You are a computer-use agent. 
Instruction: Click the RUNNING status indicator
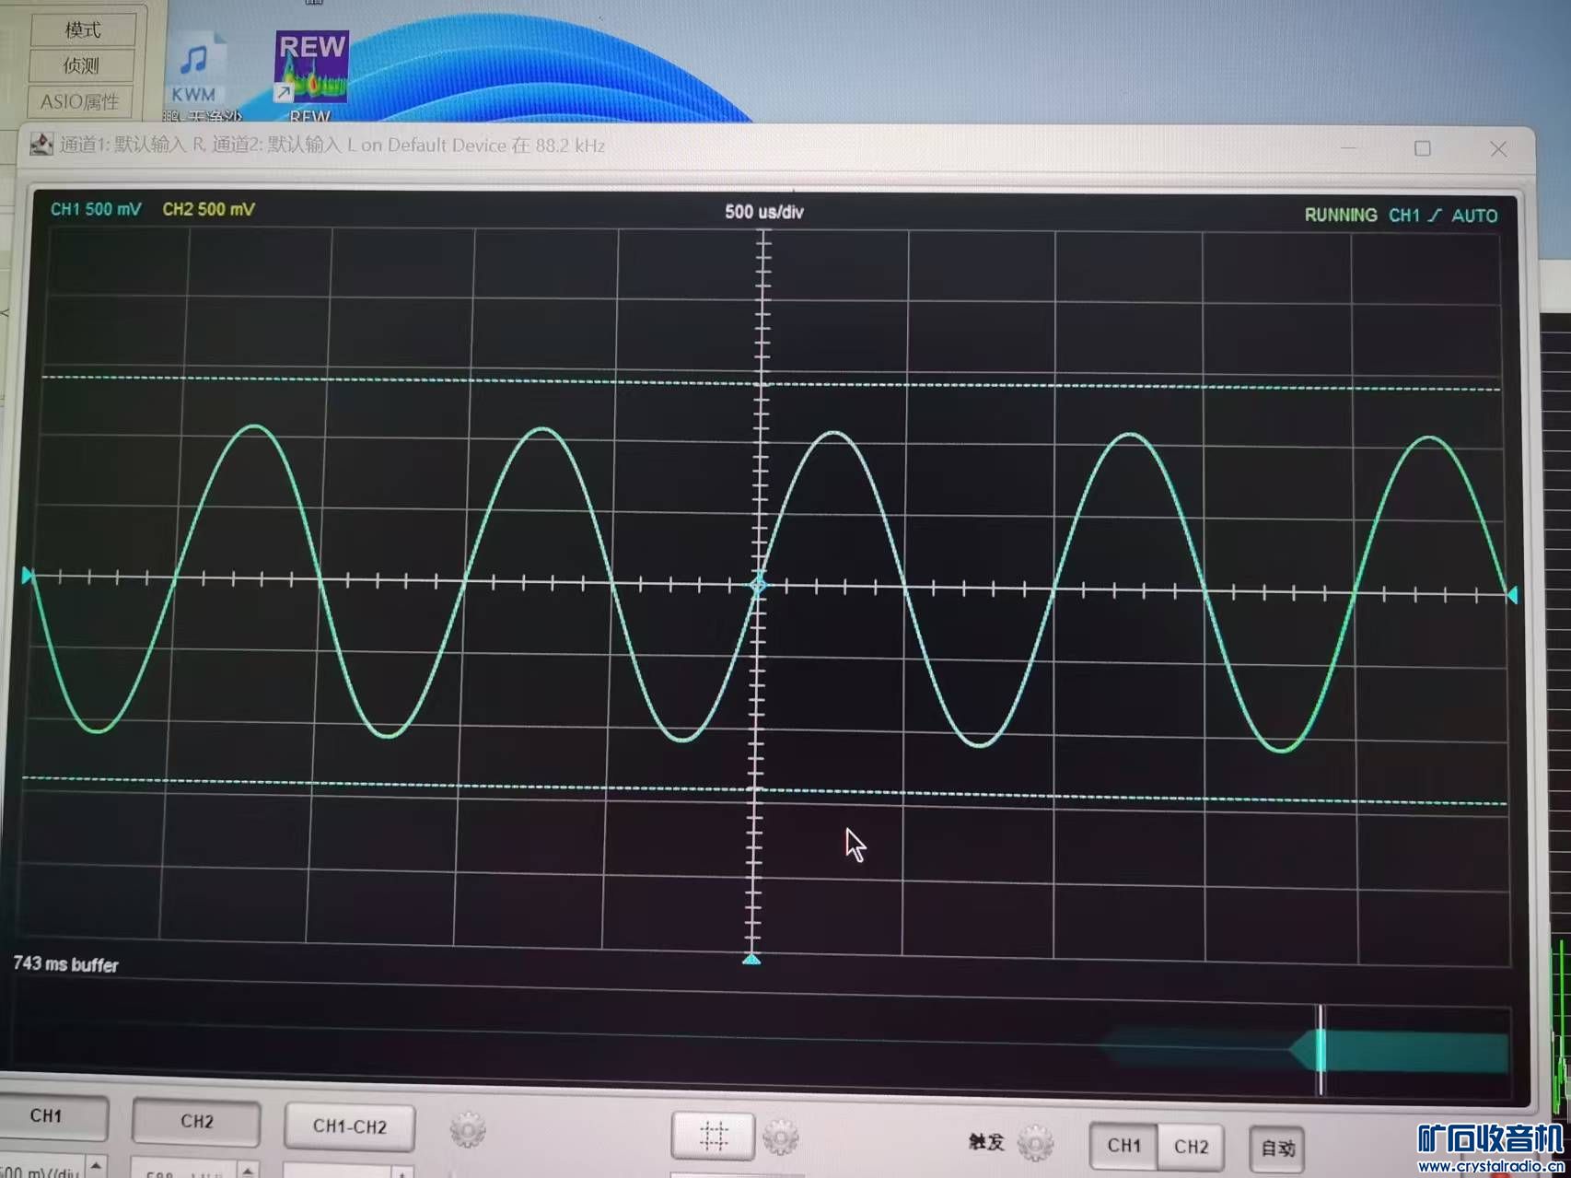(1341, 215)
